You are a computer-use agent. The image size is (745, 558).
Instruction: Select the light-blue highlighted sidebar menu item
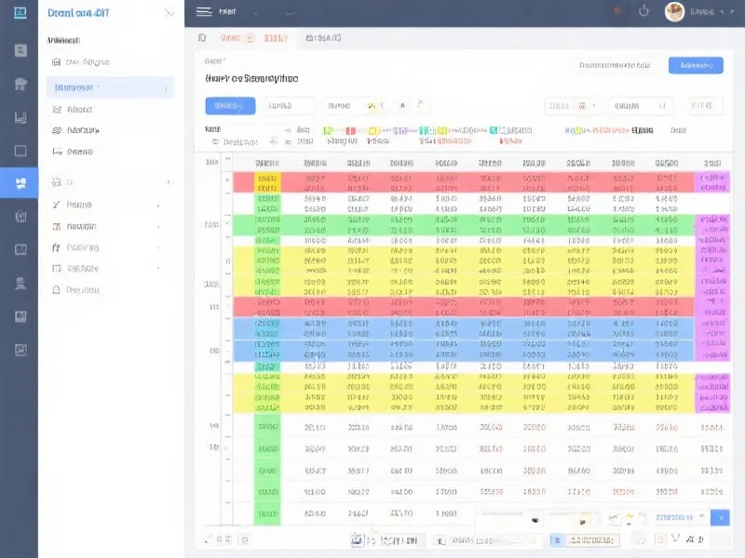coord(110,87)
